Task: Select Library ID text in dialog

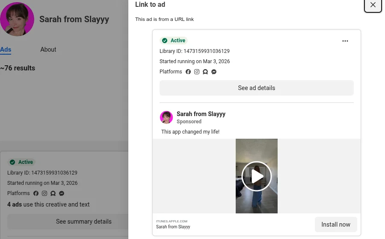Action: click(195, 51)
